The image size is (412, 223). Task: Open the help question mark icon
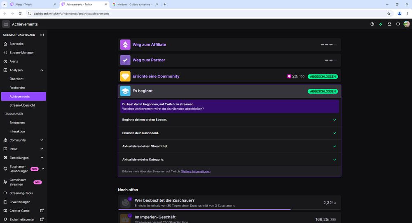coord(372,24)
